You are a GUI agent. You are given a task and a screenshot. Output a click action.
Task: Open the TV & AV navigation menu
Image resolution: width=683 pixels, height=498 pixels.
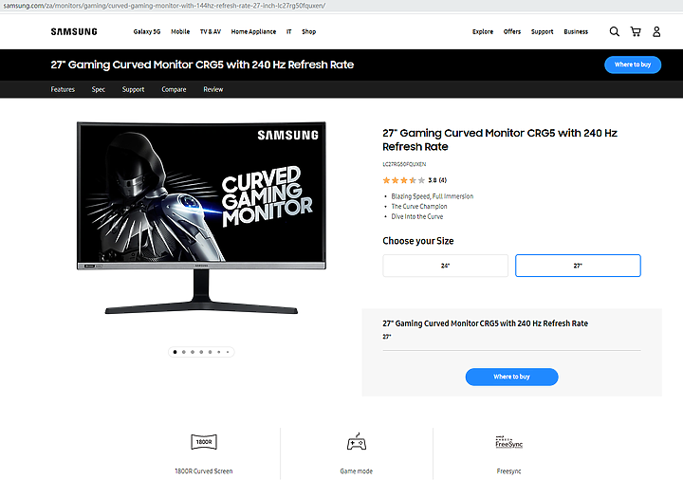click(x=211, y=32)
